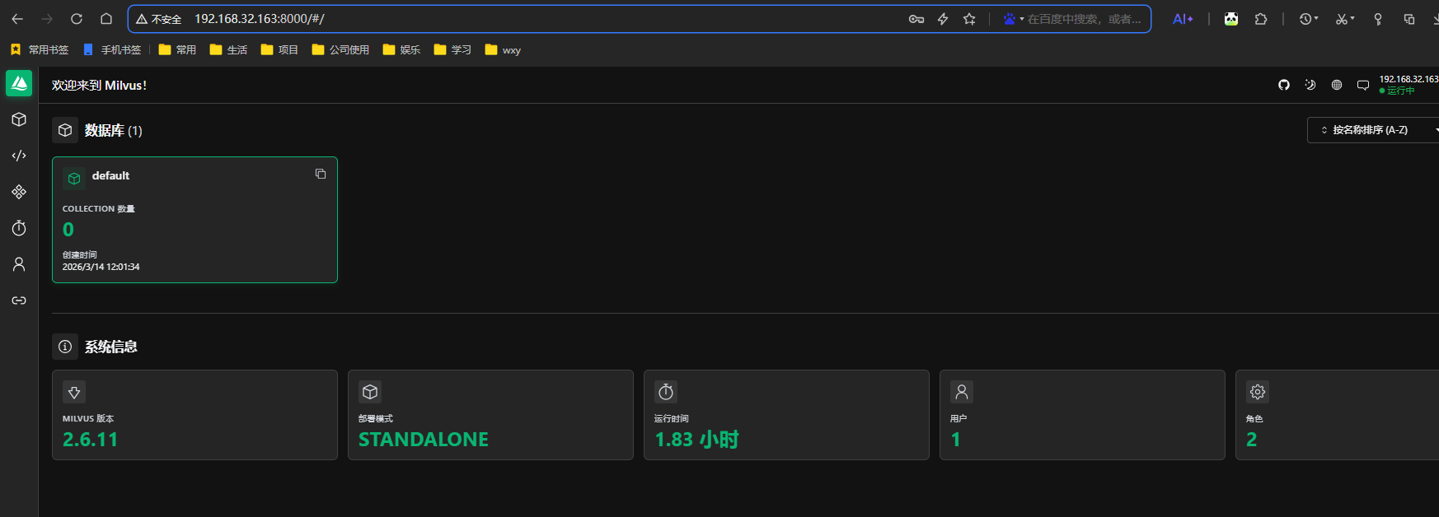Open the 娱乐 bookmark folder
The height and width of the screenshot is (517, 1439).
(401, 49)
